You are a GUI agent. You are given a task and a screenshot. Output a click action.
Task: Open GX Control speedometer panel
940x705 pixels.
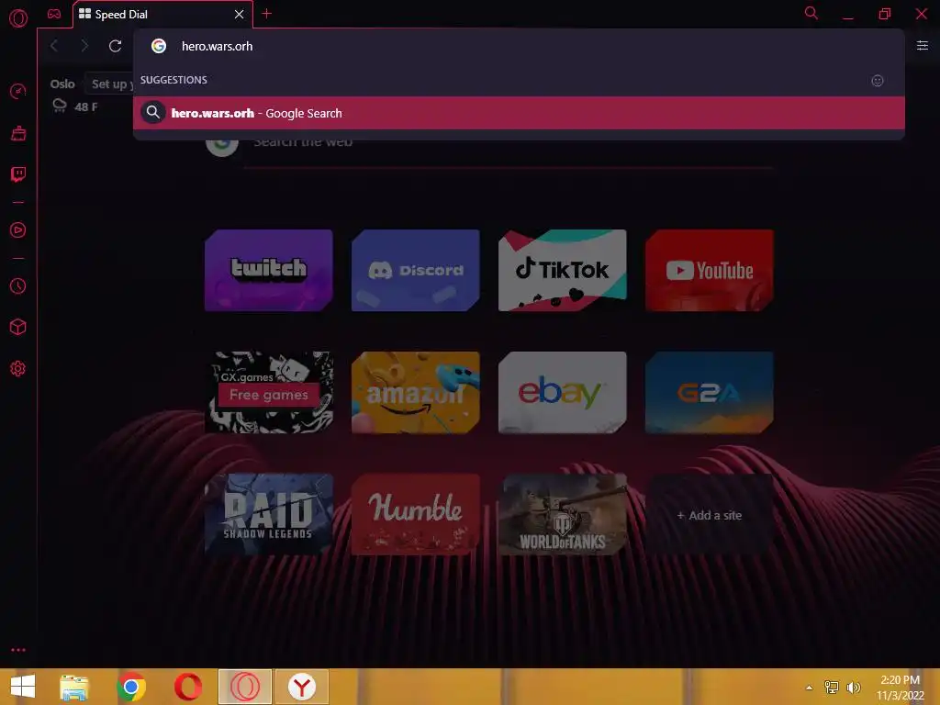click(18, 91)
